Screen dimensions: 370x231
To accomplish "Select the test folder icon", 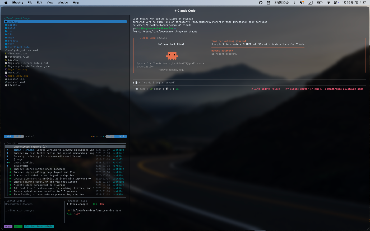I will 6,44.
